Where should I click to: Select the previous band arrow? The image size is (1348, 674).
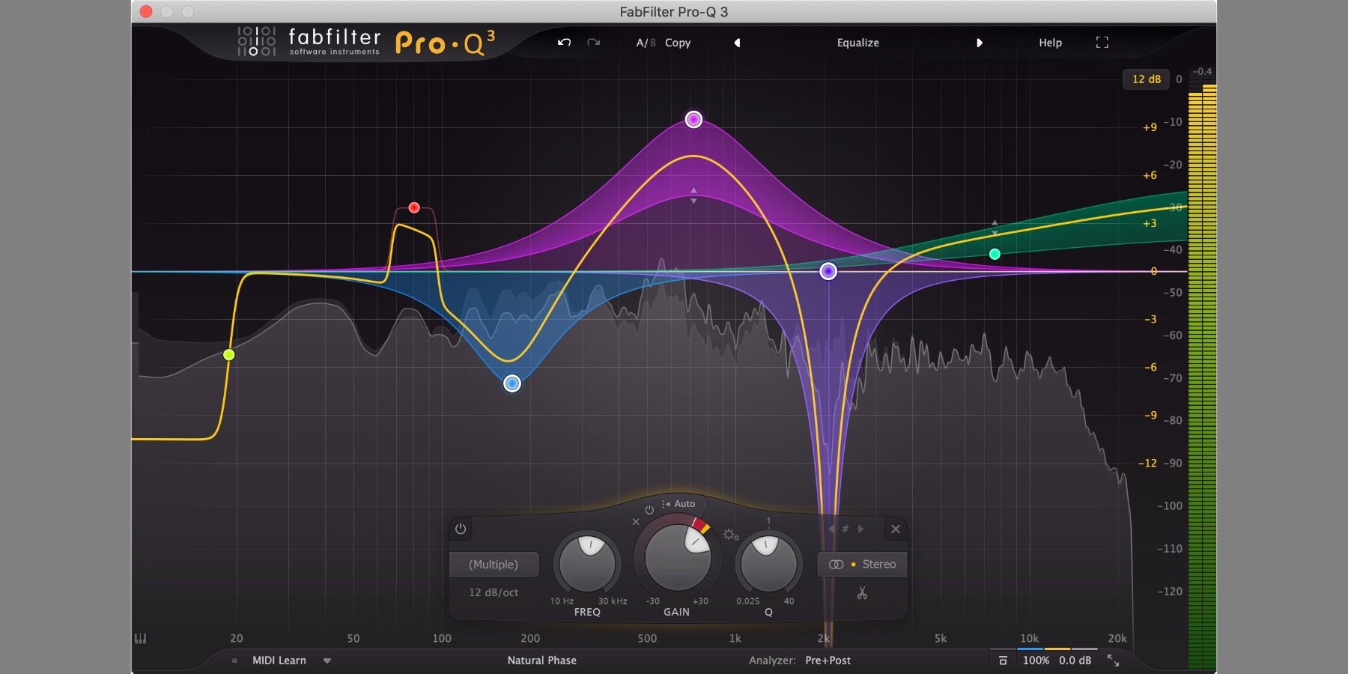[831, 529]
